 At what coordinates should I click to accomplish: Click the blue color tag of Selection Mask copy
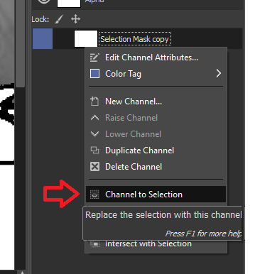[43, 38]
